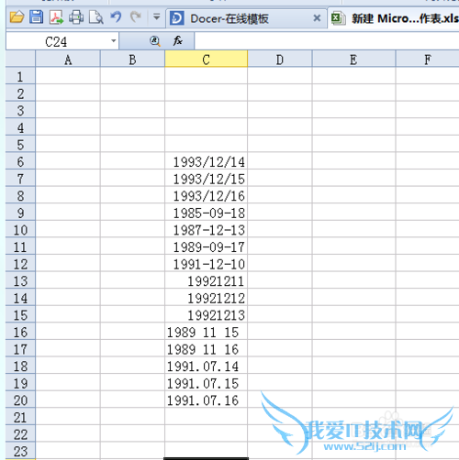Click cell containing 1991.07.16
The height and width of the screenshot is (460, 459).
[207, 400]
